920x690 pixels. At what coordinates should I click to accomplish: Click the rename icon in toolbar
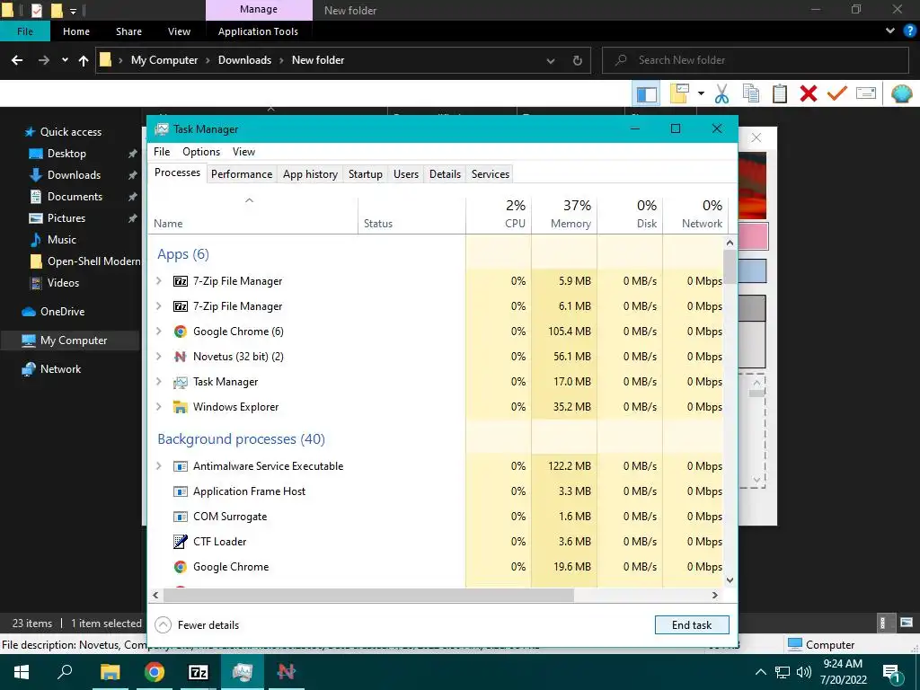[866, 93]
